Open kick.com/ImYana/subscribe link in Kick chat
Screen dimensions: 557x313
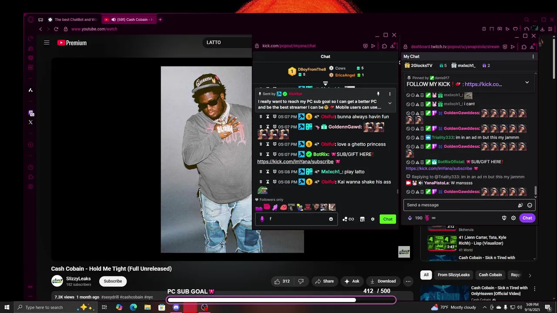point(295,162)
